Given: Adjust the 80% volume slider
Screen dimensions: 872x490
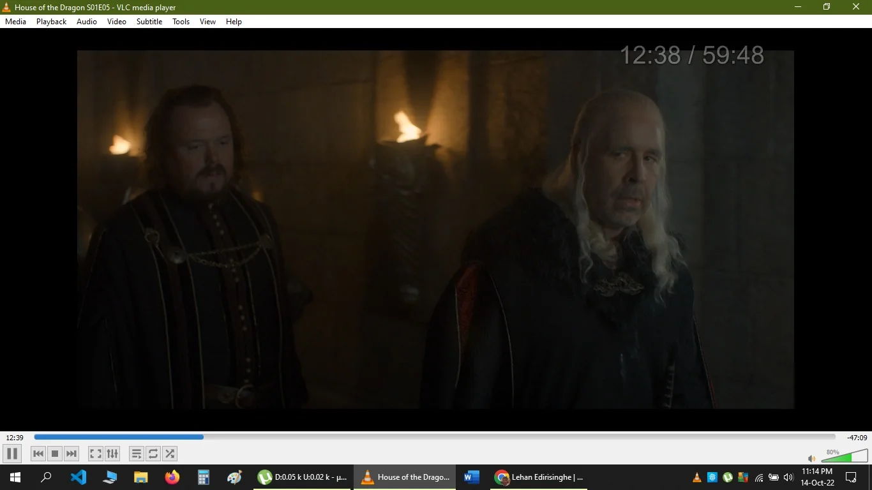Looking at the screenshot, I should [845, 456].
